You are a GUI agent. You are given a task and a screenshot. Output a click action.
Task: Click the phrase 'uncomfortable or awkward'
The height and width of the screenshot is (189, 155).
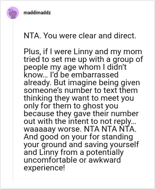(x=72, y=160)
